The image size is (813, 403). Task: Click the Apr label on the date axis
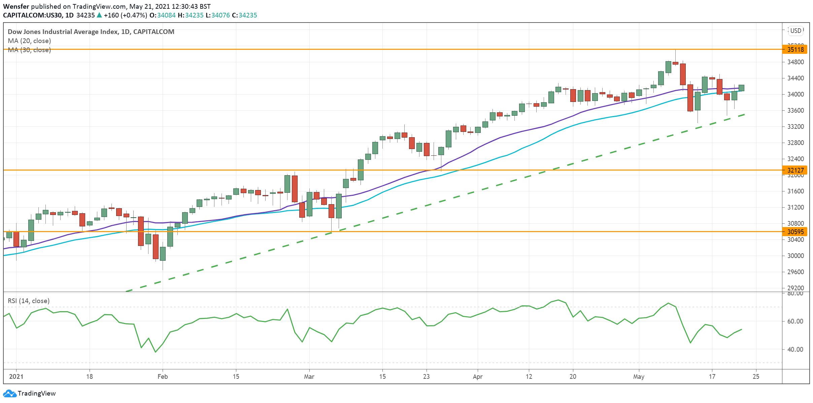477,376
